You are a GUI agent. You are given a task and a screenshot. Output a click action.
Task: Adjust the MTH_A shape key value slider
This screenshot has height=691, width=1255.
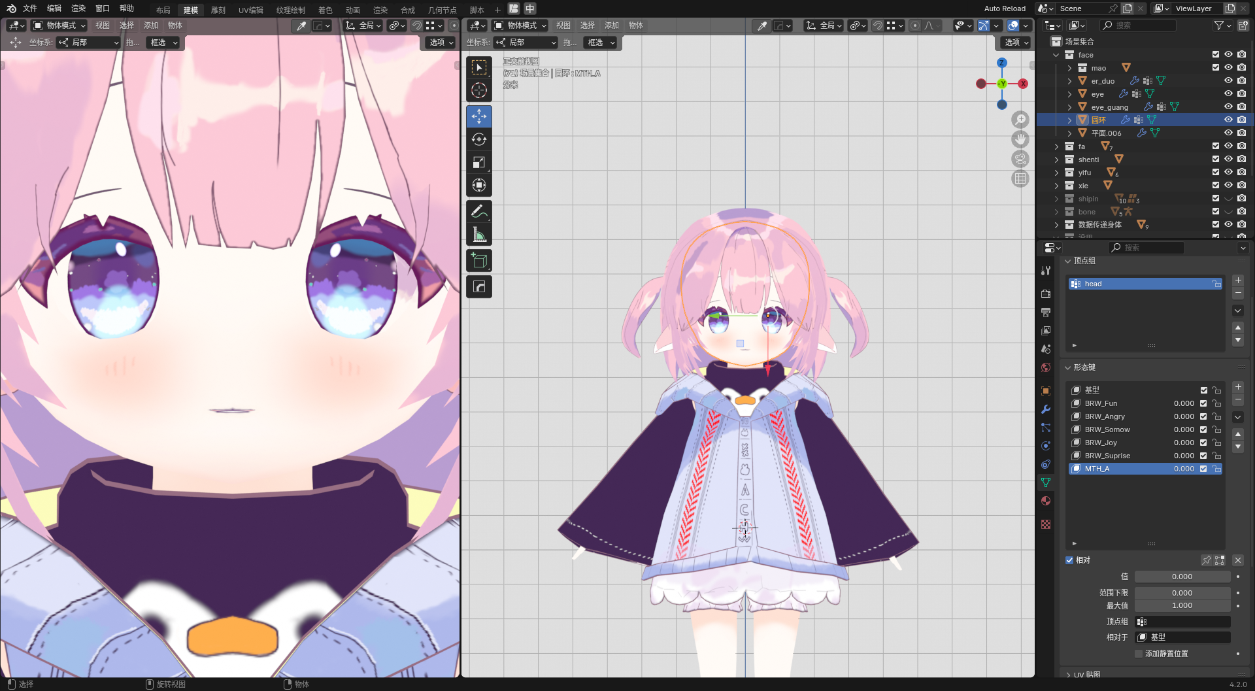click(x=1183, y=469)
